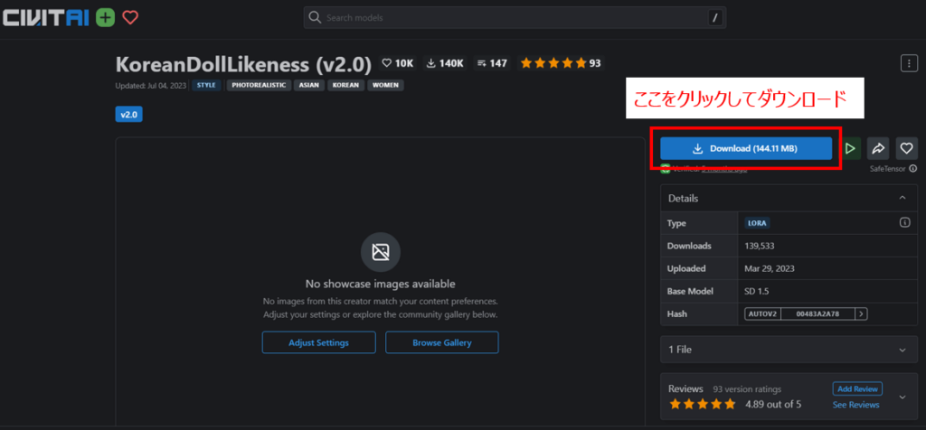Image resolution: width=926 pixels, height=430 pixels.
Task: Click the SafeTensor info icon
Action: 913,169
